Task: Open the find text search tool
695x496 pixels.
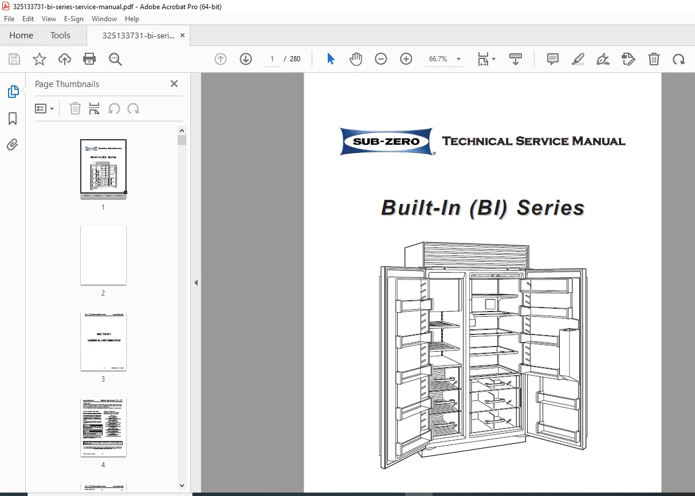Action: pyautogui.click(x=115, y=59)
